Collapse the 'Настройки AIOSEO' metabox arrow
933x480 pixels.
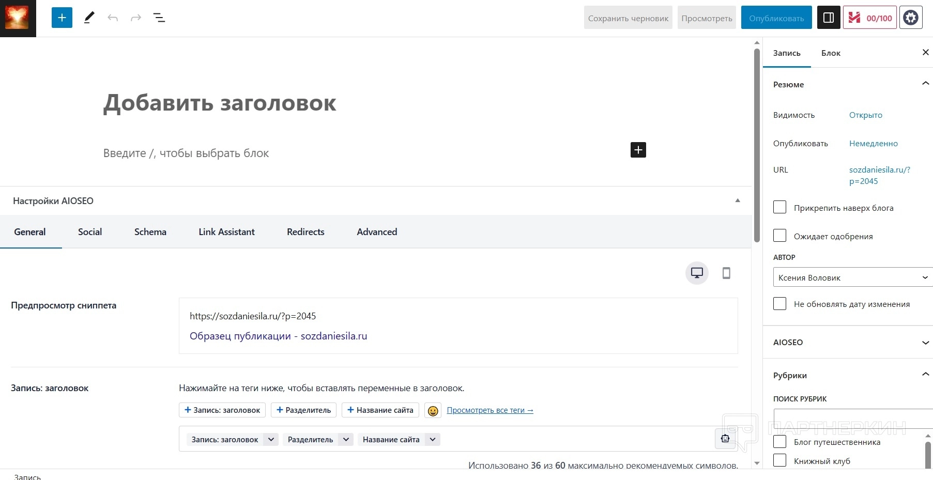tap(738, 200)
